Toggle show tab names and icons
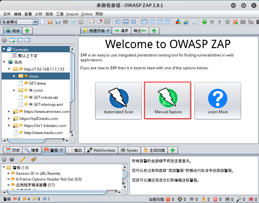Viewport: 259px width, 203px height. (x=107, y=22)
